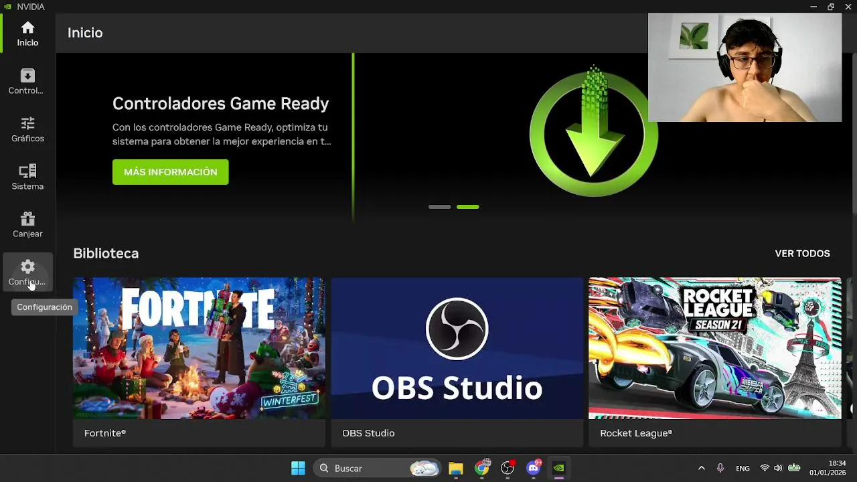Click the webcam overlay video

745,67
